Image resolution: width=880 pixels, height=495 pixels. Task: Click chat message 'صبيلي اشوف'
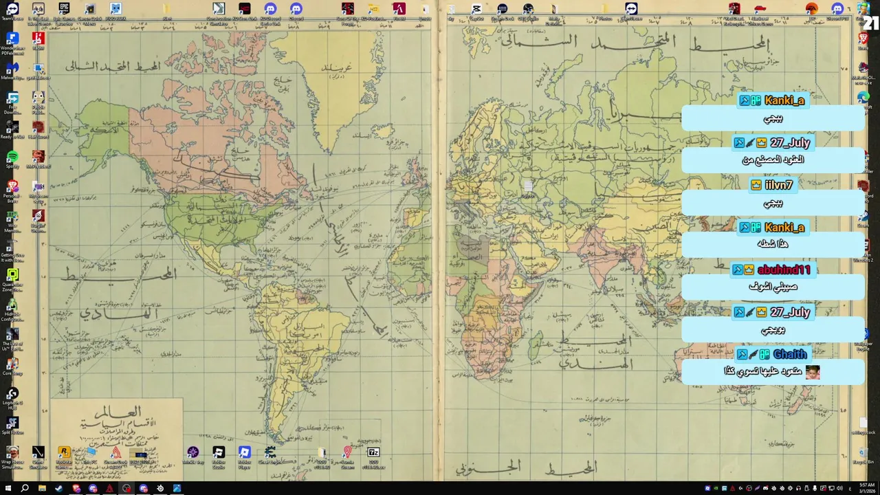773,287
